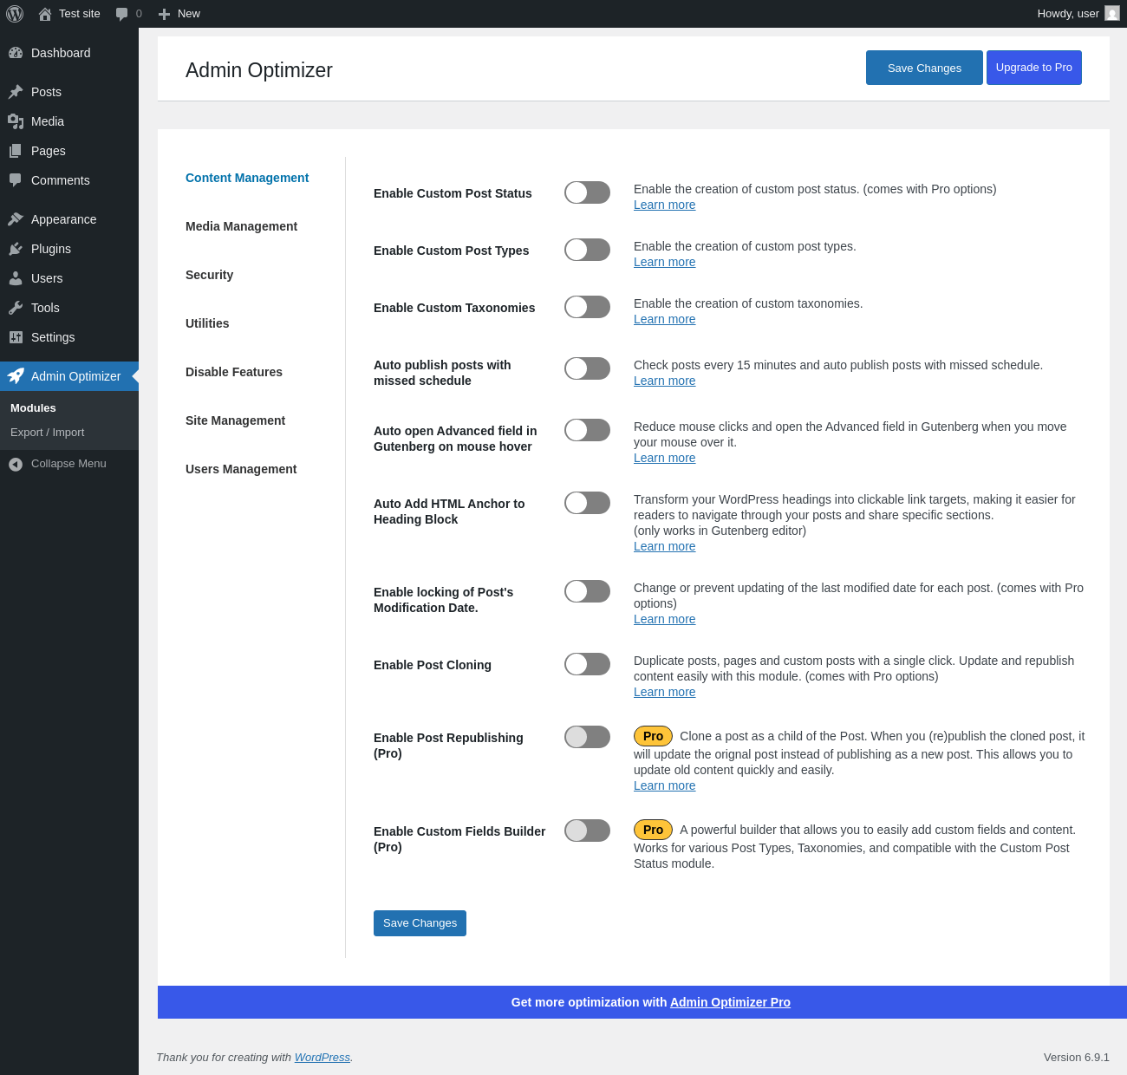Click the home icon beside Test site
This screenshot has width=1127, height=1075.
pos(45,14)
